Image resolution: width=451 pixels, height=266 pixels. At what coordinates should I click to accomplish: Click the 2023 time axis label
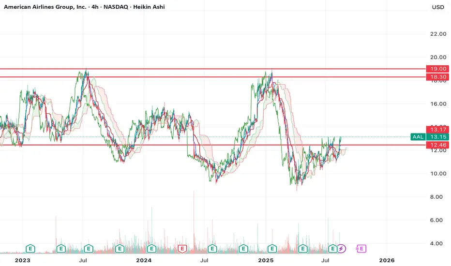pos(22,261)
